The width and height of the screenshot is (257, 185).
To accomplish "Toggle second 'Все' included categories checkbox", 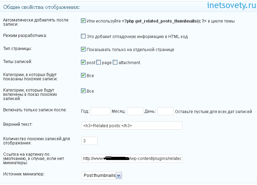I will (83, 91).
